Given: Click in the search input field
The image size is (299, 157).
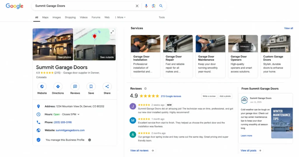Looking at the screenshot, I should 84,6.
